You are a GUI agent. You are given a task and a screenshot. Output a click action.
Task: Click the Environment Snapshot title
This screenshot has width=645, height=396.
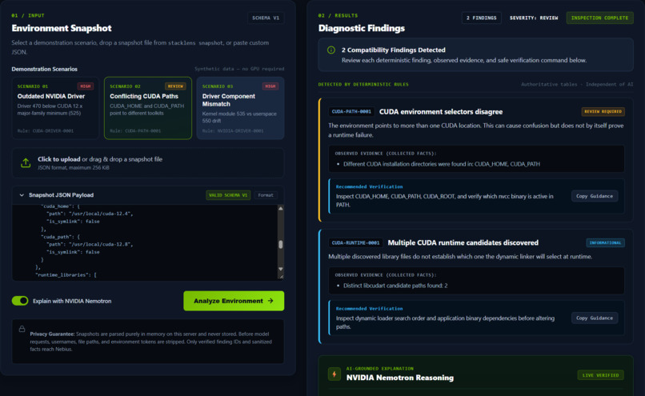[x=62, y=28]
